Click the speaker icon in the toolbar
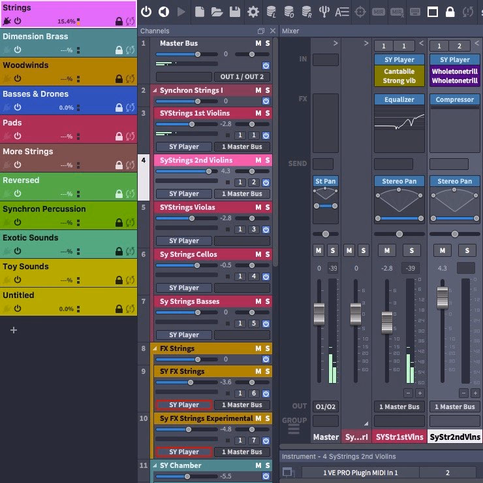This screenshot has width=483, height=483. coord(164,12)
